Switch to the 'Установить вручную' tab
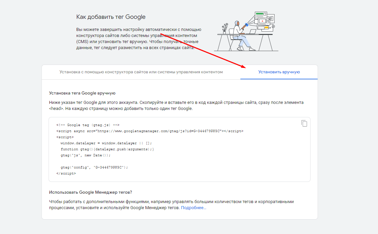378x234 pixels. (x=279, y=72)
